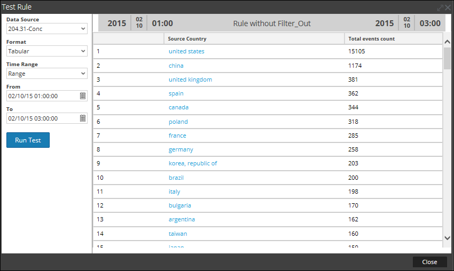This screenshot has width=454, height=271.
Task: Expand the Data Source dropdown
Action: (x=46, y=28)
